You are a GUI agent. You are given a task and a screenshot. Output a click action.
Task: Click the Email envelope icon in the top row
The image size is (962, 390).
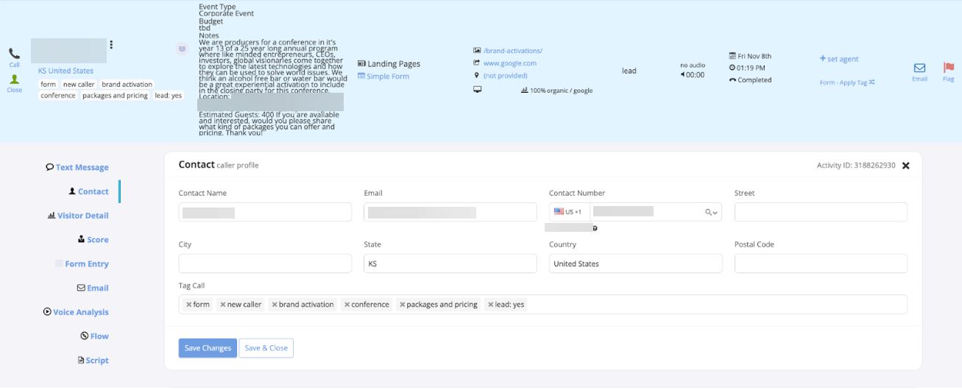point(919,68)
